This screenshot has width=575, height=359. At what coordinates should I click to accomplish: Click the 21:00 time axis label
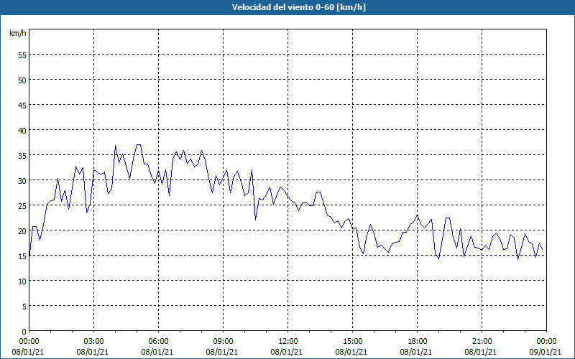(482, 342)
